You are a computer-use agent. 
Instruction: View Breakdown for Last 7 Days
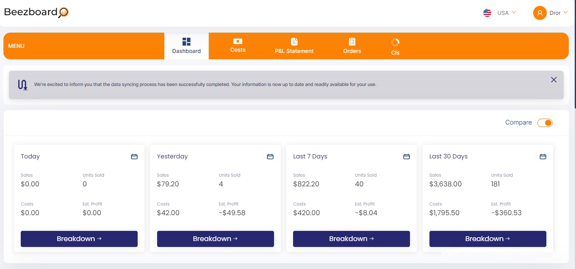[352, 239]
